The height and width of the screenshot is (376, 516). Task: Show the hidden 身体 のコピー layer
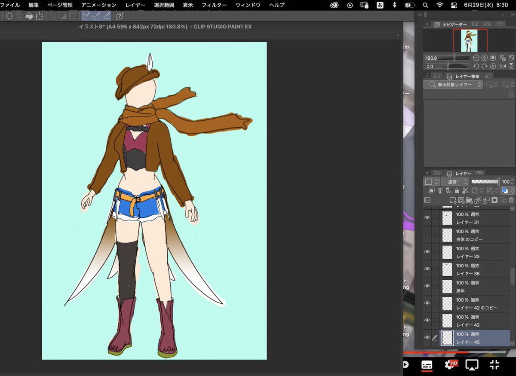[x=427, y=235]
